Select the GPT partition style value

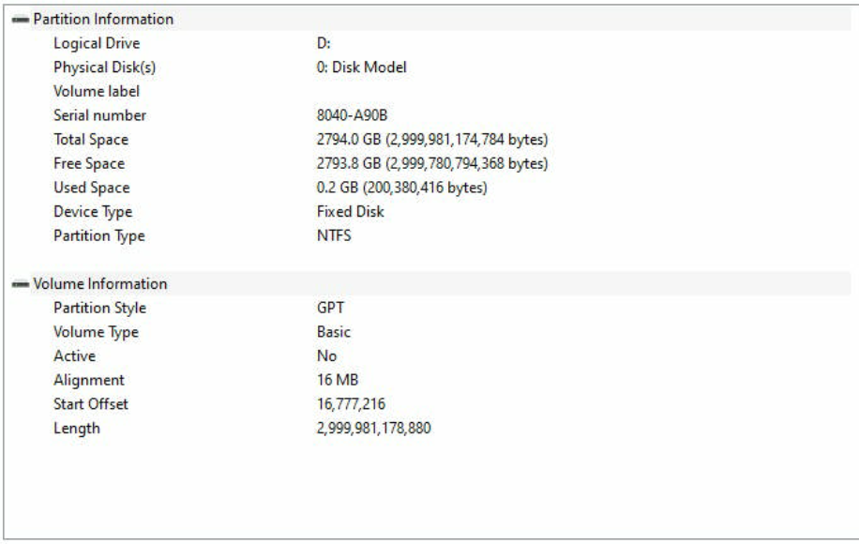pos(330,308)
